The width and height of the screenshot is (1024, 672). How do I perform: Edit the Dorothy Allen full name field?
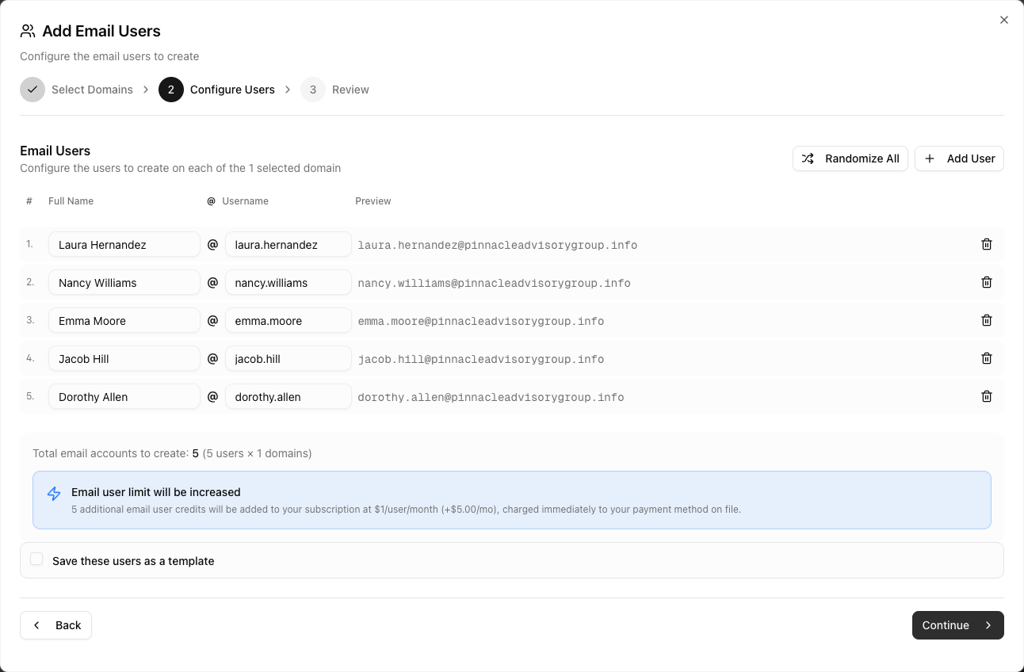pos(124,396)
